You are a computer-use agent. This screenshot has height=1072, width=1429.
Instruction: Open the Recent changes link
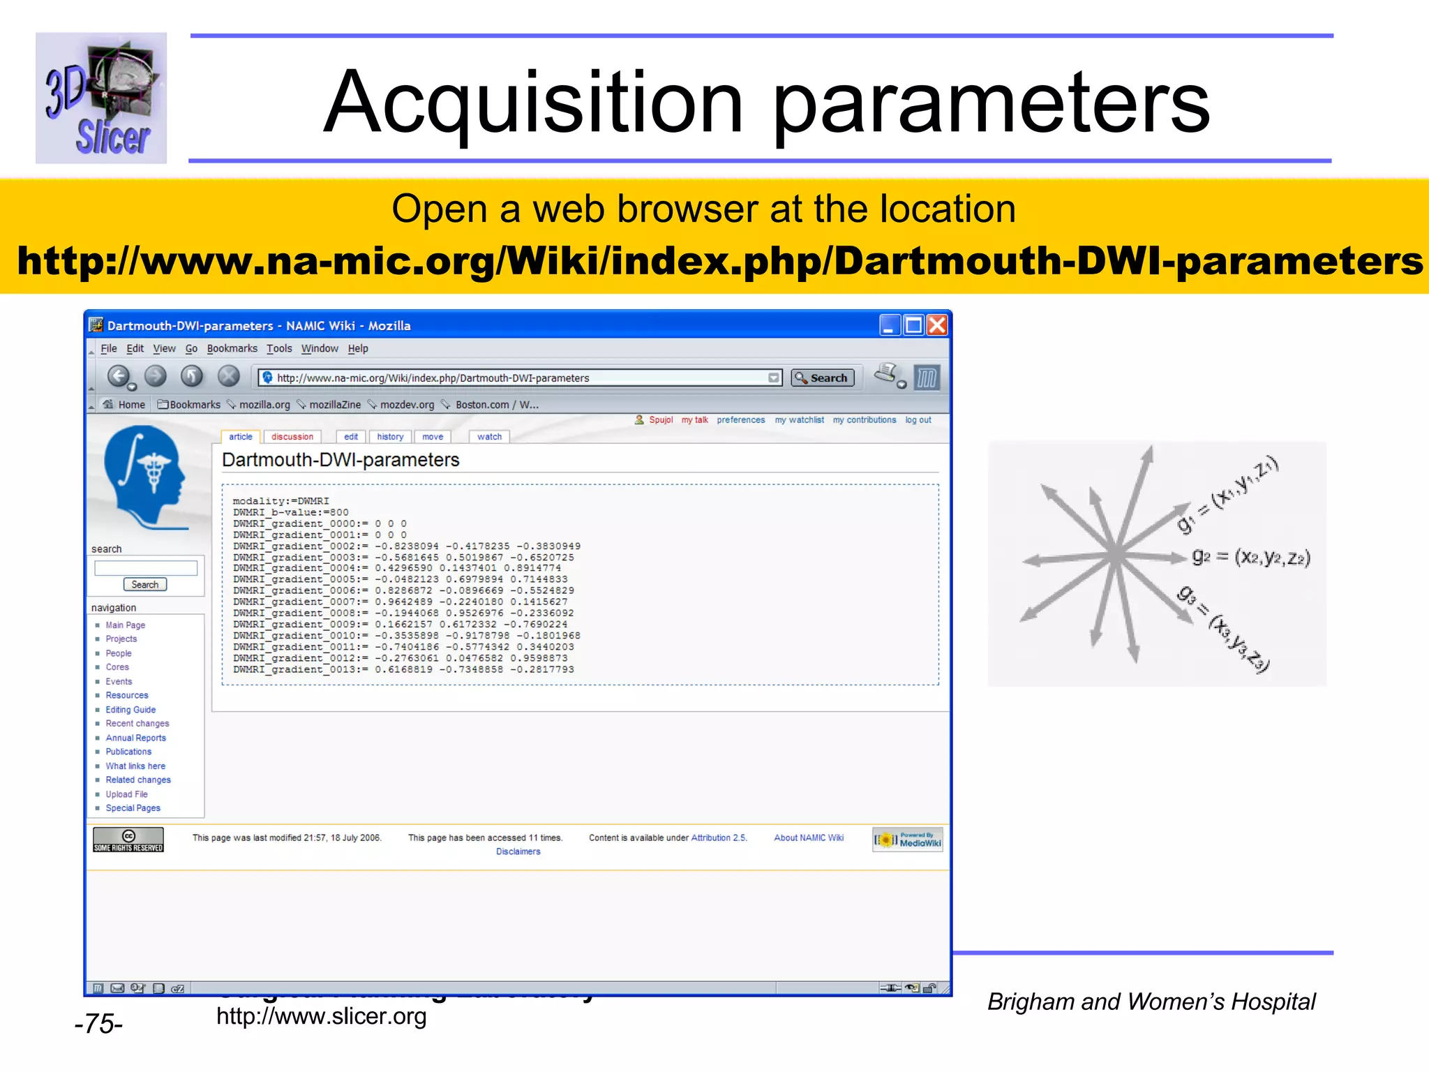pos(137,724)
